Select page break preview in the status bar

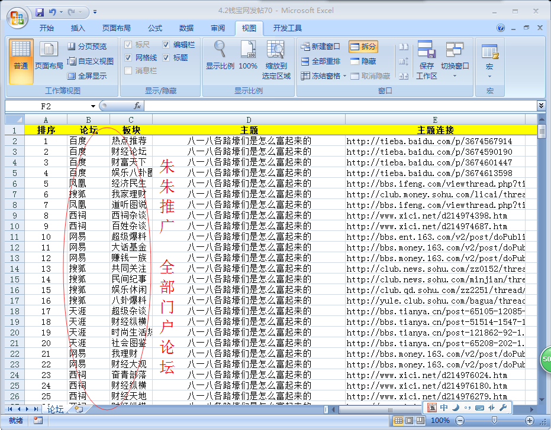(x=420, y=420)
